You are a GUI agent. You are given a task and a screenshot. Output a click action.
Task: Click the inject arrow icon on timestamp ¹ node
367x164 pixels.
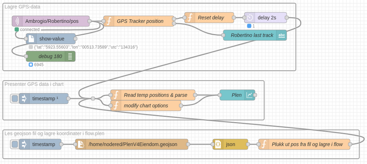pyautogui.click(x=24, y=98)
